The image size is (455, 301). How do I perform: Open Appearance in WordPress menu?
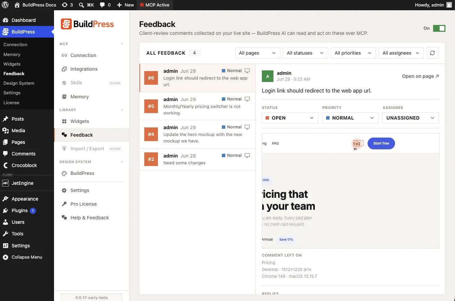(x=27, y=199)
